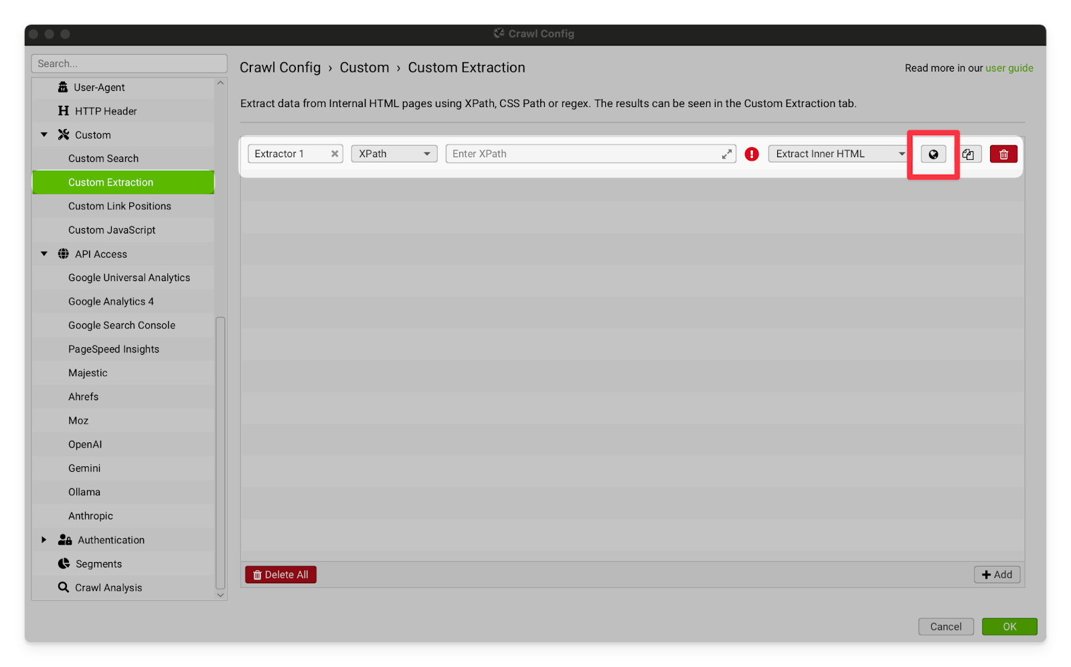The height and width of the screenshot is (667, 1071).
Task: Click the Enter XPath input field
Action: (582, 154)
